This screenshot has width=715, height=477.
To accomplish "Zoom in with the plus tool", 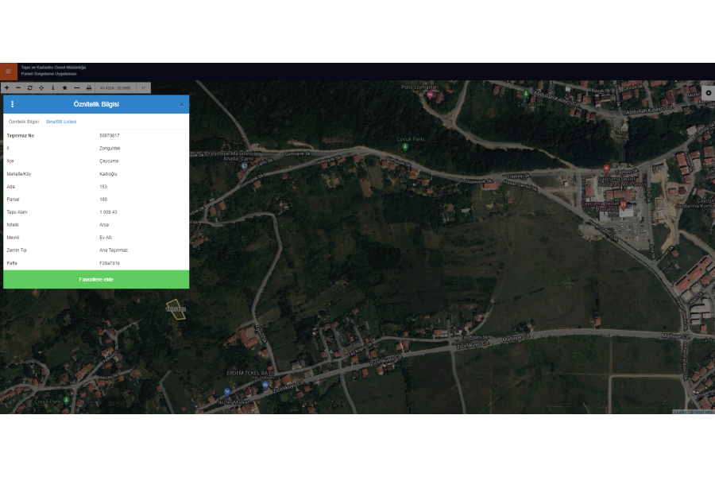I will click(x=7, y=87).
